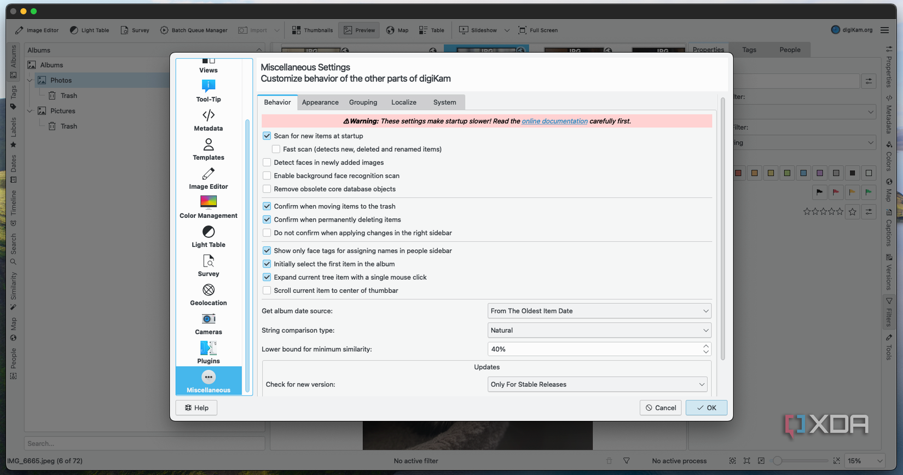This screenshot has width=903, height=475.
Task: Click the trash icon in status bar
Action: (x=609, y=461)
